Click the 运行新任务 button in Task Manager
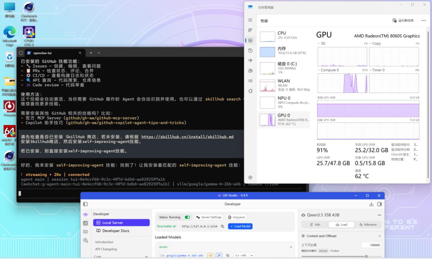 coord(403,21)
